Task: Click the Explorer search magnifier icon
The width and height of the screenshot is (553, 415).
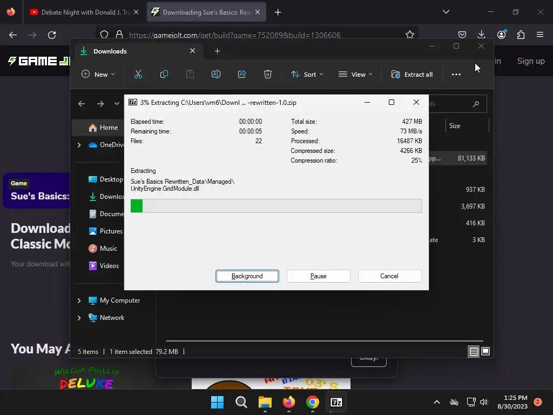Action: point(476,104)
